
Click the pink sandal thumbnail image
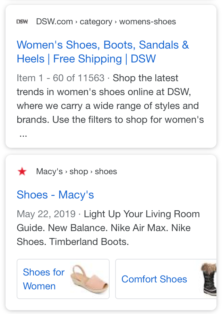pos(89,279)
